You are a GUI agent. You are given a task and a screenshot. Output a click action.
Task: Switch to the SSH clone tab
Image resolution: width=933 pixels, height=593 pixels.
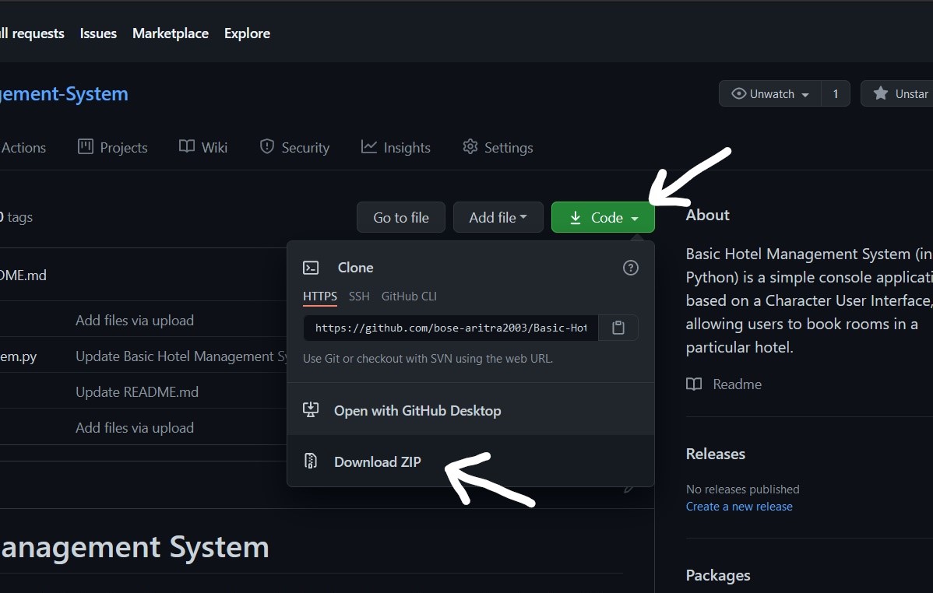point(359,296)
